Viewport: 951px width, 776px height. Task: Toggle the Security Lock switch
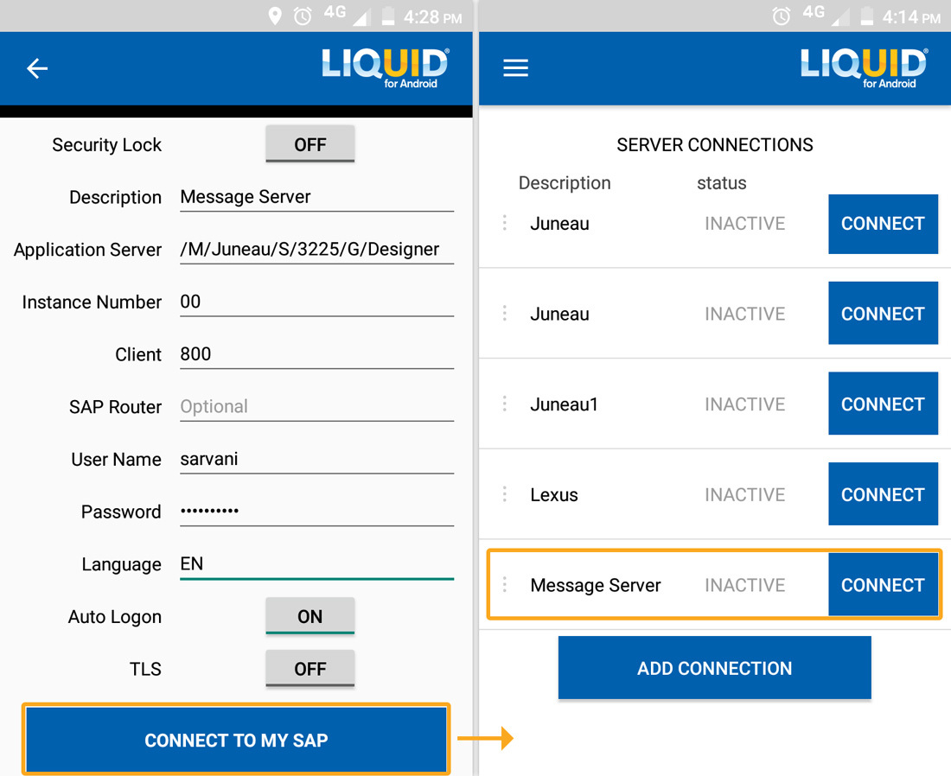(x=310, y=144)
